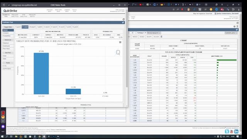Click the red record extension icon in browser toolbar

click(182, 9)
